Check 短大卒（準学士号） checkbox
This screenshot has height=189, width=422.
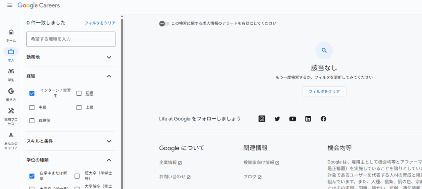[77, 176]
